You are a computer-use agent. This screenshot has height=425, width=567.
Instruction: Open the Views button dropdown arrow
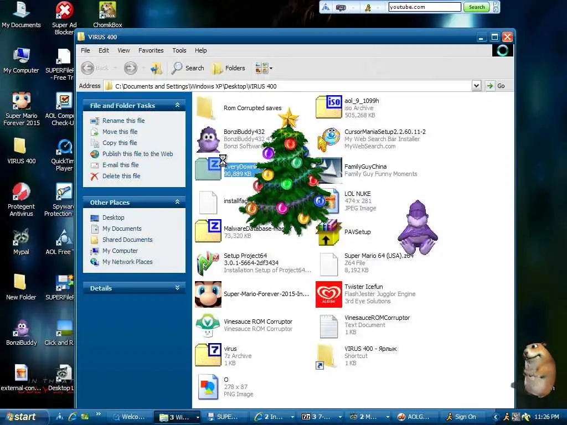pos(271,68)
